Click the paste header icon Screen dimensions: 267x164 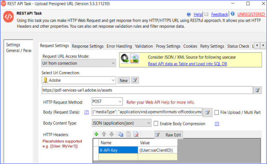point(128,135)
